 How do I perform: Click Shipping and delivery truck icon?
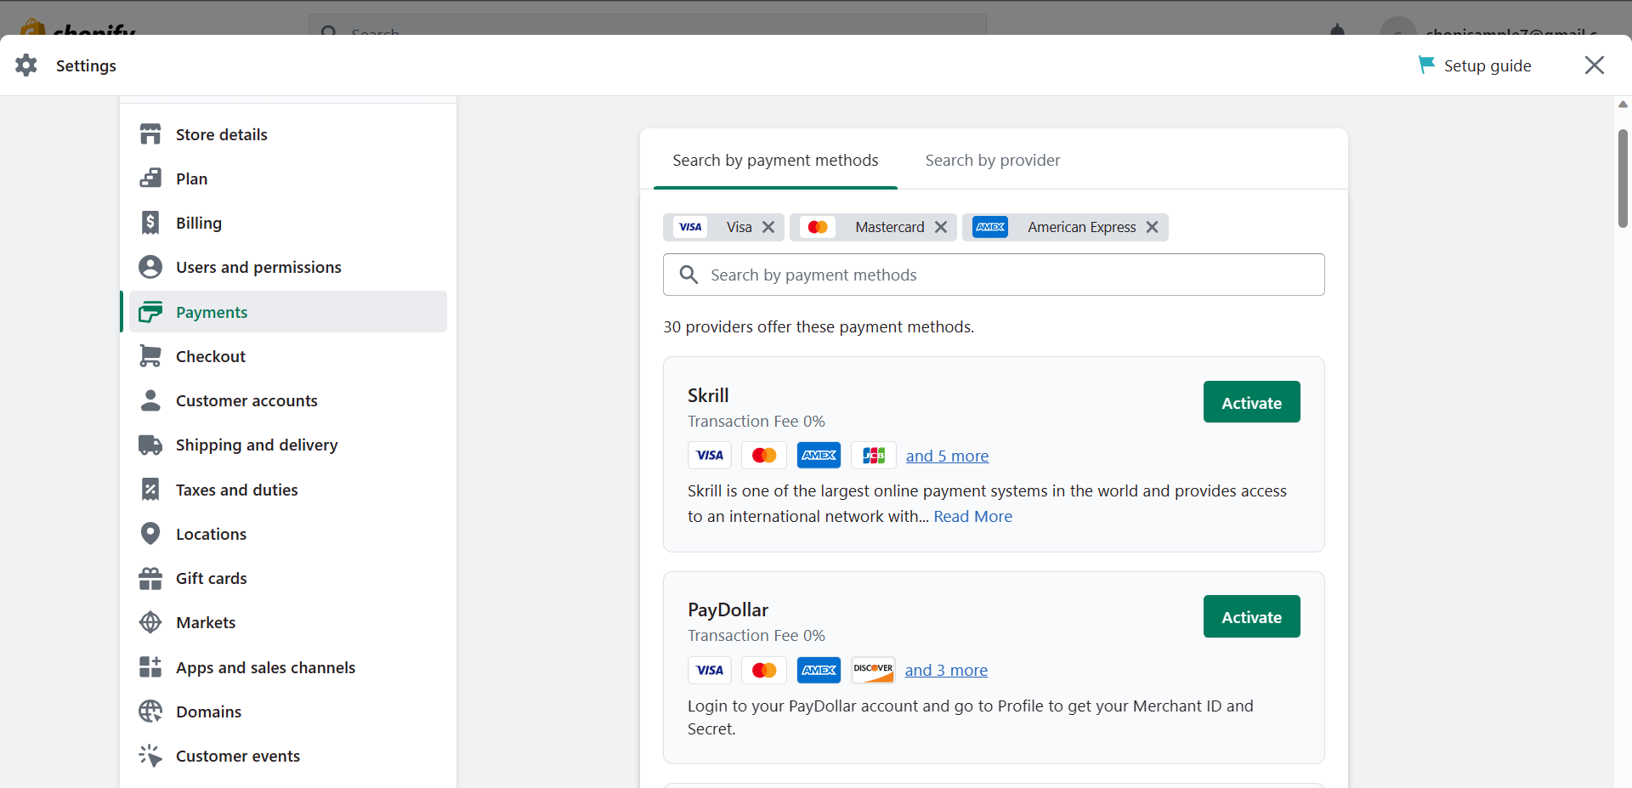pos(150,445)
